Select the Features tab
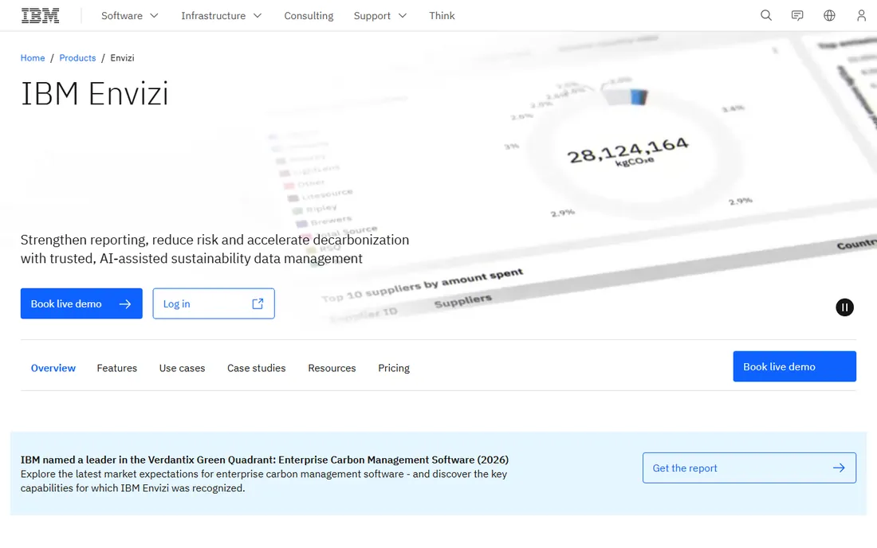The image size is (877, 548). click(x=117, y=368)
